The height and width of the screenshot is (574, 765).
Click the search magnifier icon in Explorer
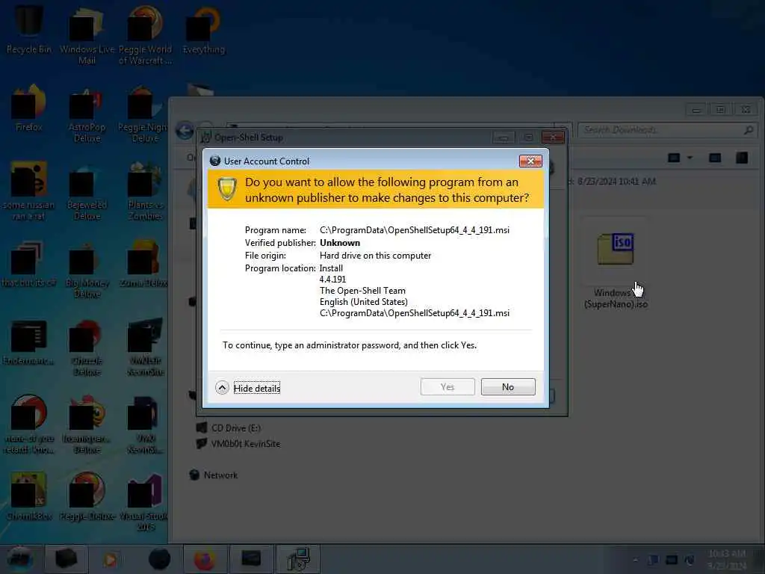[748, 130]
